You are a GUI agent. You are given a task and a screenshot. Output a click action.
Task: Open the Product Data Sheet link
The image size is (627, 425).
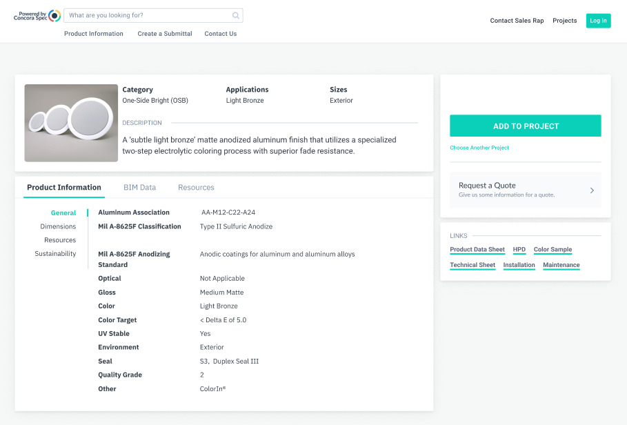[x=477, y=250]
